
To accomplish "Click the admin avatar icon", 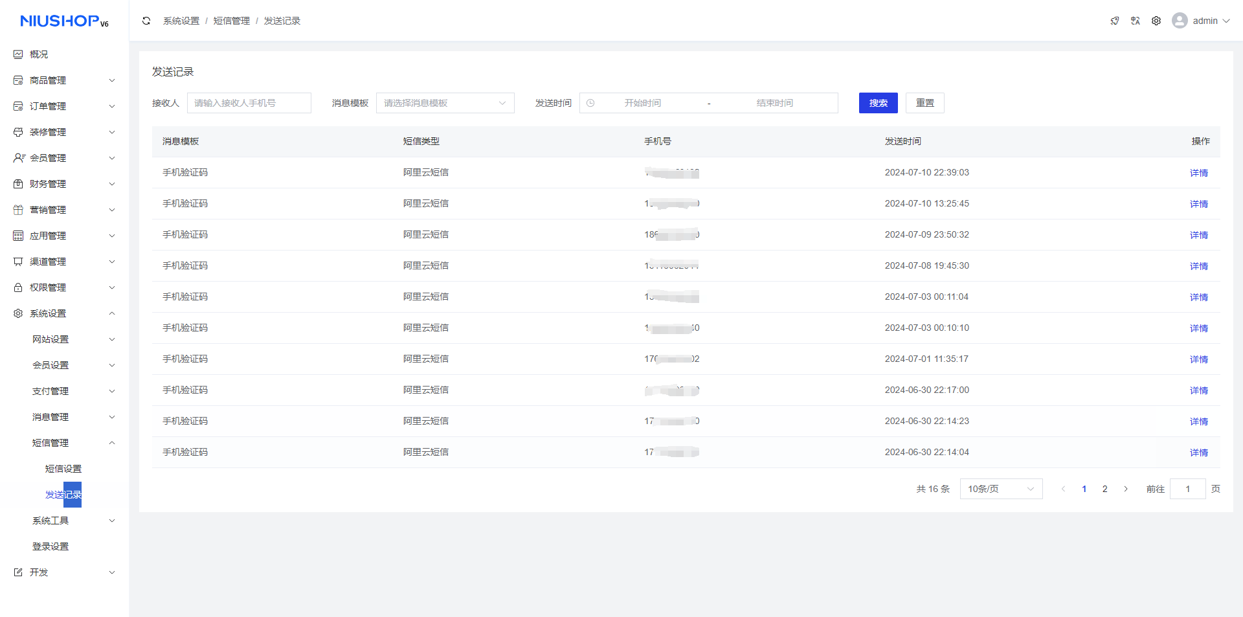I will coord(1180,21).
